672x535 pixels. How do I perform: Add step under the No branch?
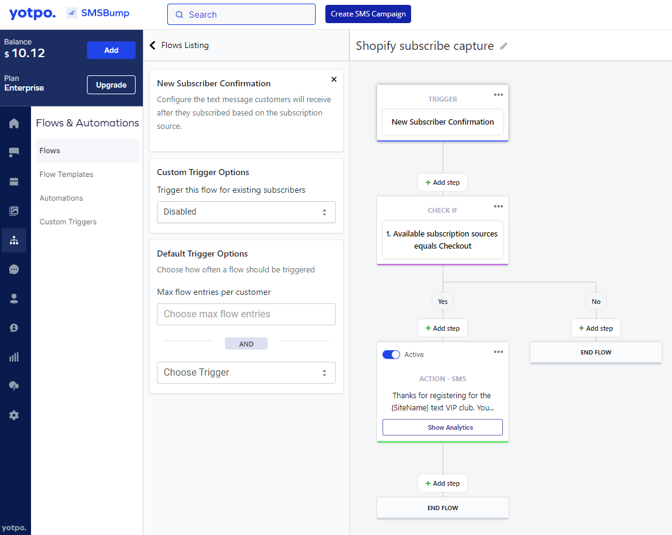coord(596,328)
